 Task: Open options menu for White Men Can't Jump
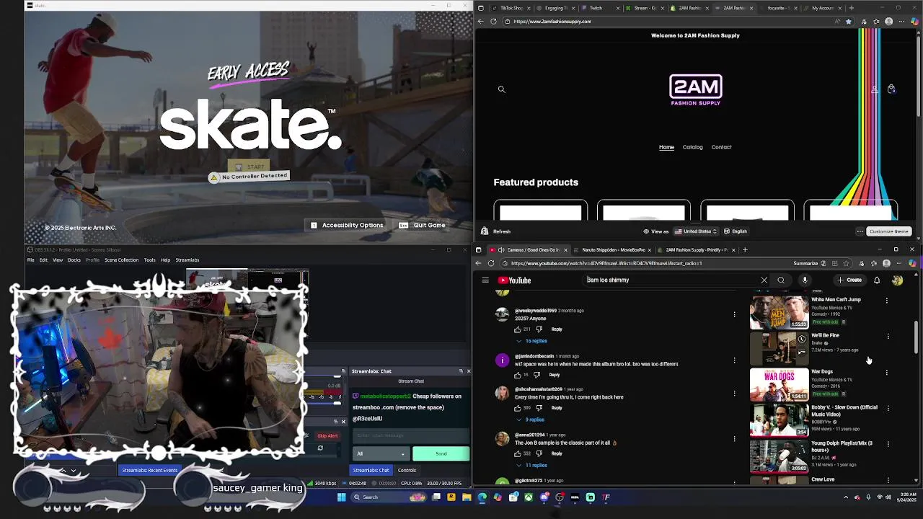click(x=887, y=301)
